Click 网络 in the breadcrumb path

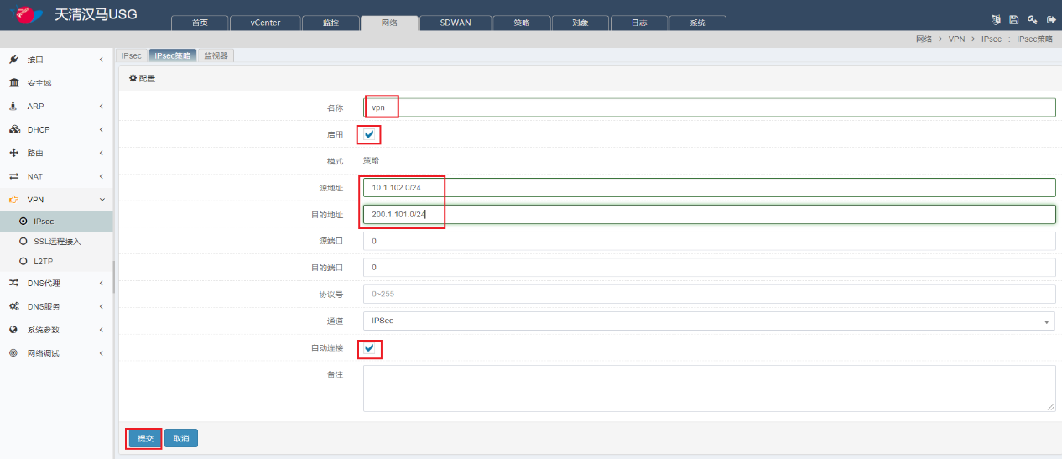coord(924,39)
